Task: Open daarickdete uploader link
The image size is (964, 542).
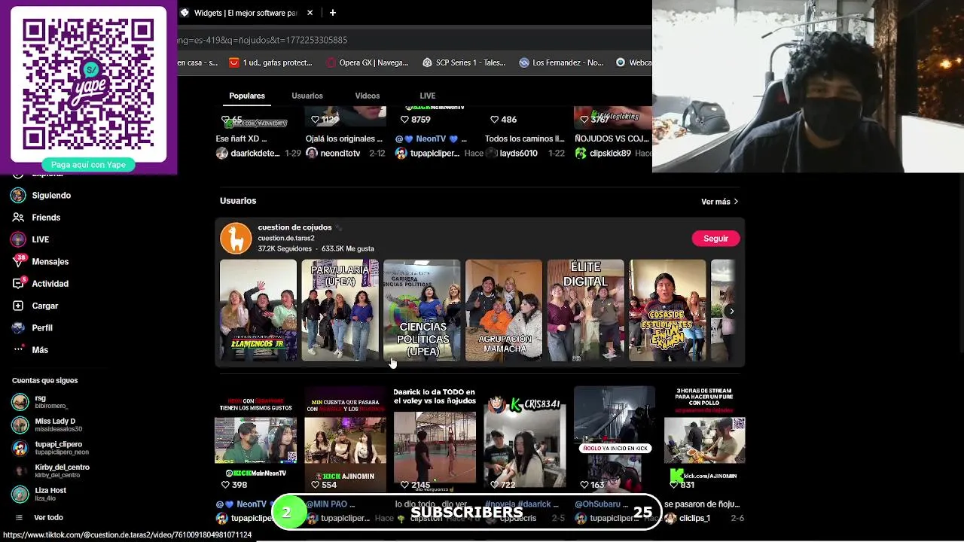Action: coord(255,154)
